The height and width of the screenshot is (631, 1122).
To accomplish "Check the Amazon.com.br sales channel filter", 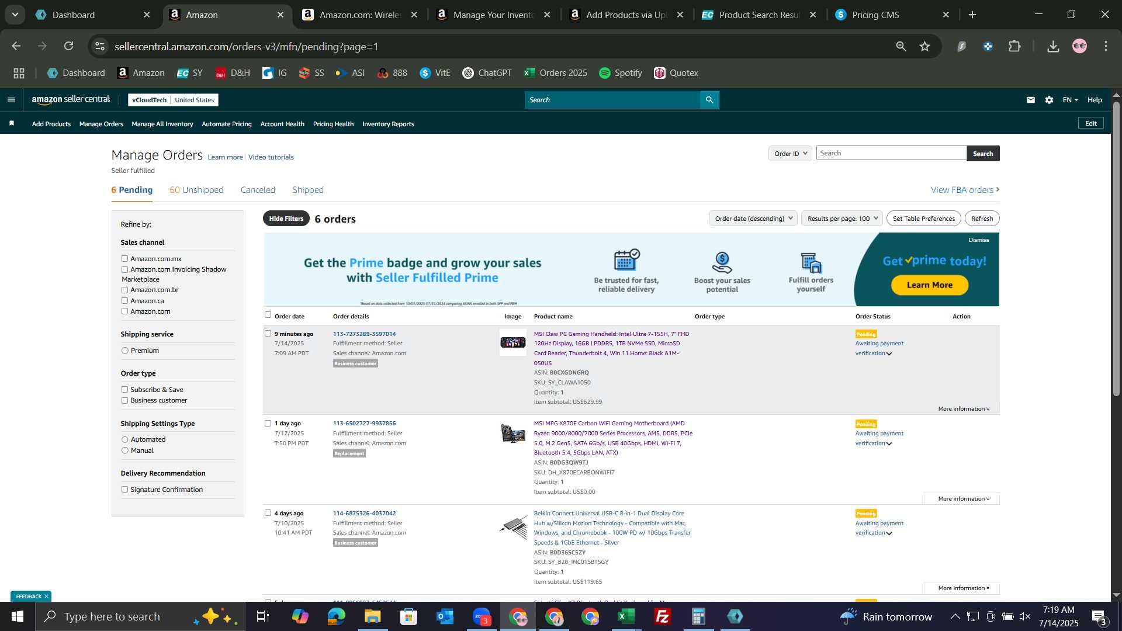I will click(124, 290).
